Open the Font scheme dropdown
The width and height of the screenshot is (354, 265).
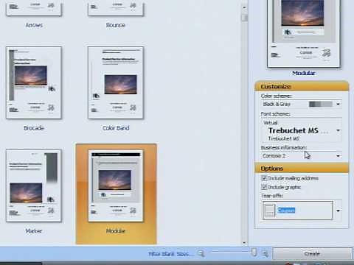point(339,130)
